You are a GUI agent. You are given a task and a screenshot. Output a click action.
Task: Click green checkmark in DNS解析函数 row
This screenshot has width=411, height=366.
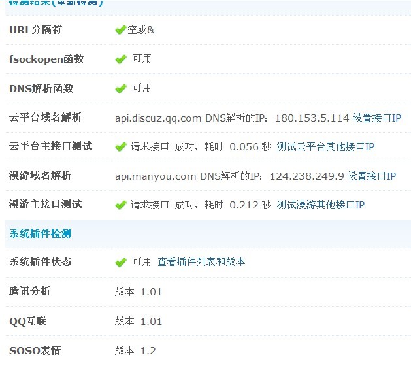(121, 89)
